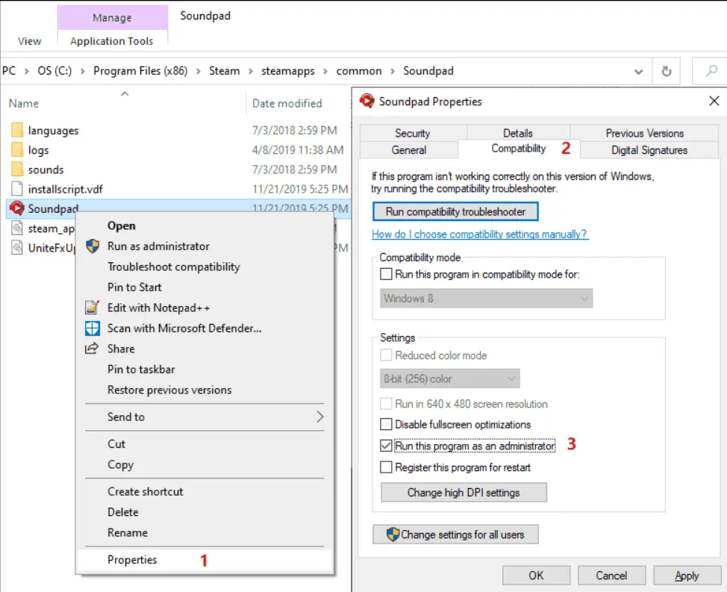Toggle Run in 640 x 480 screen resolution
The height and width of the screenshot is (592, 727).
click(386, 403)
